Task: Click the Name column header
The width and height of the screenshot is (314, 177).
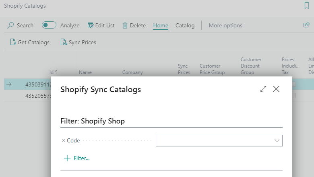Action: point(85,72)
